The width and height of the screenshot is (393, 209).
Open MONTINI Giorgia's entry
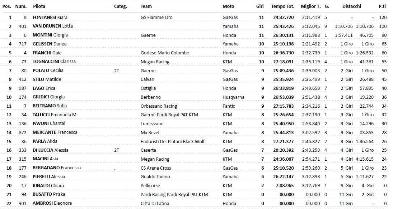(50, 35)
